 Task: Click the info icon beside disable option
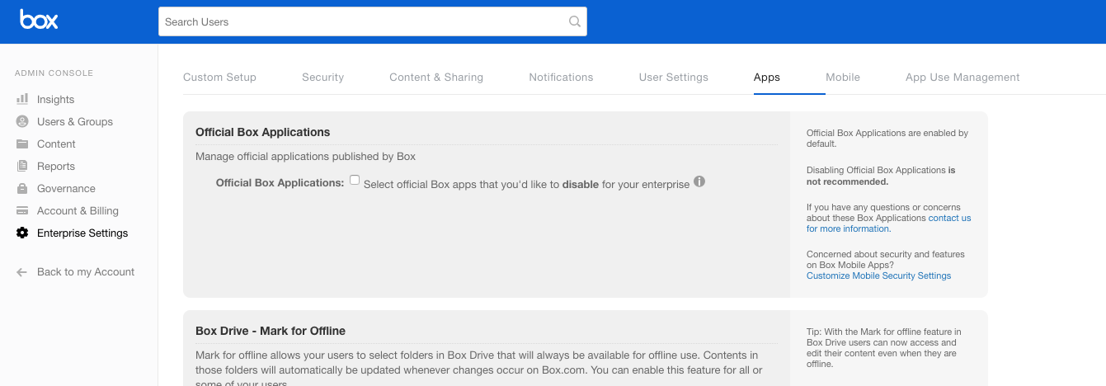tap(699, 181)
